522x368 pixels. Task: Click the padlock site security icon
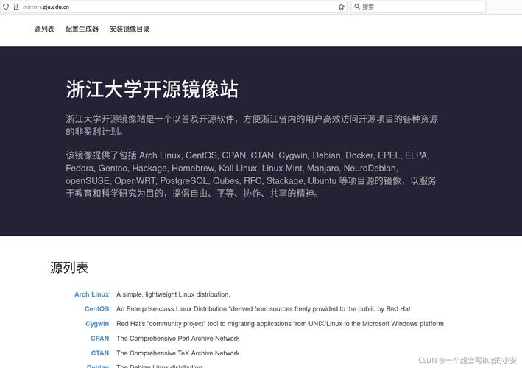tap(15, 7)
